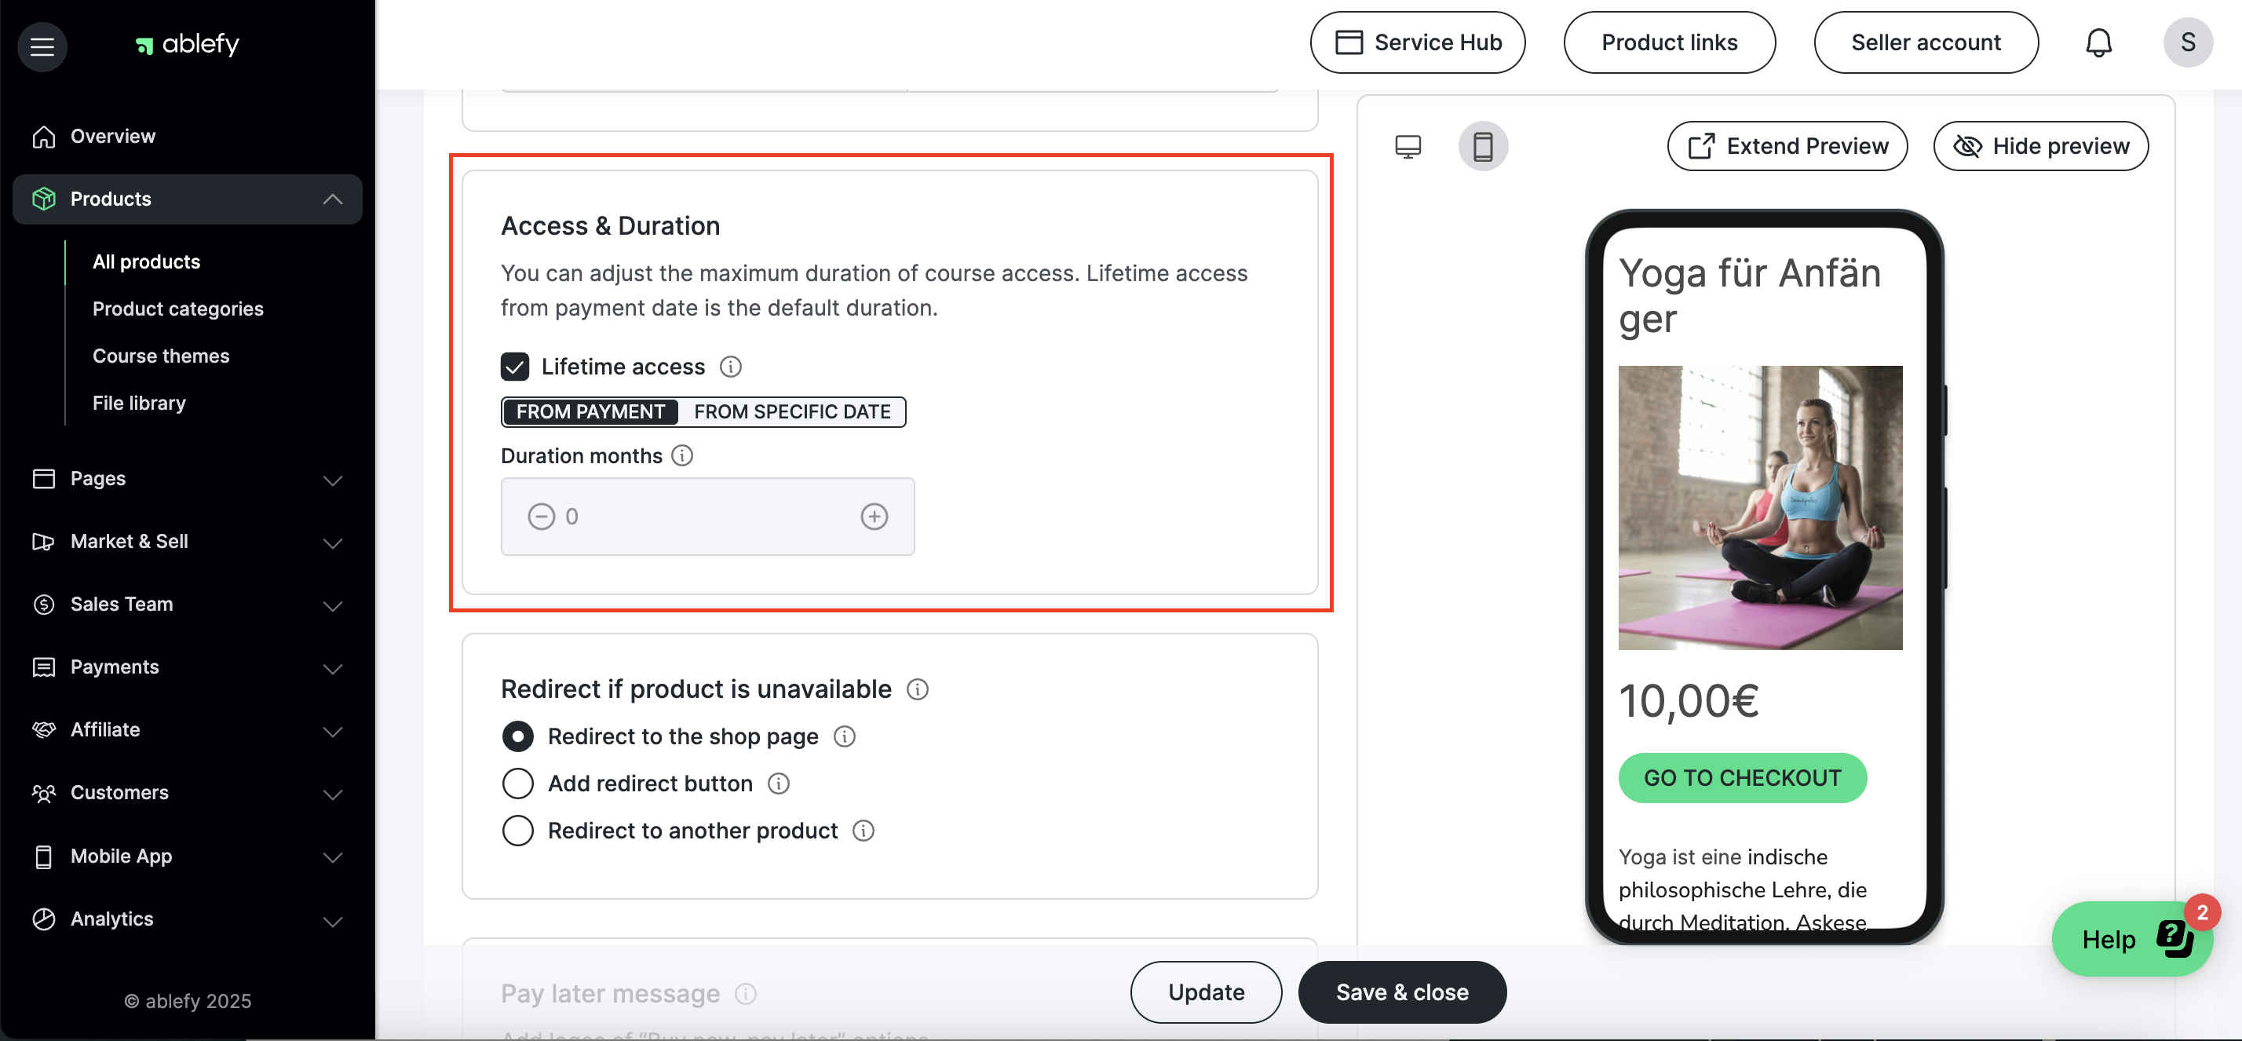The width and height of the screenshot is (2242, 1041).
Task: Click the ablefy logo
Action: click(x=187, y=43)
